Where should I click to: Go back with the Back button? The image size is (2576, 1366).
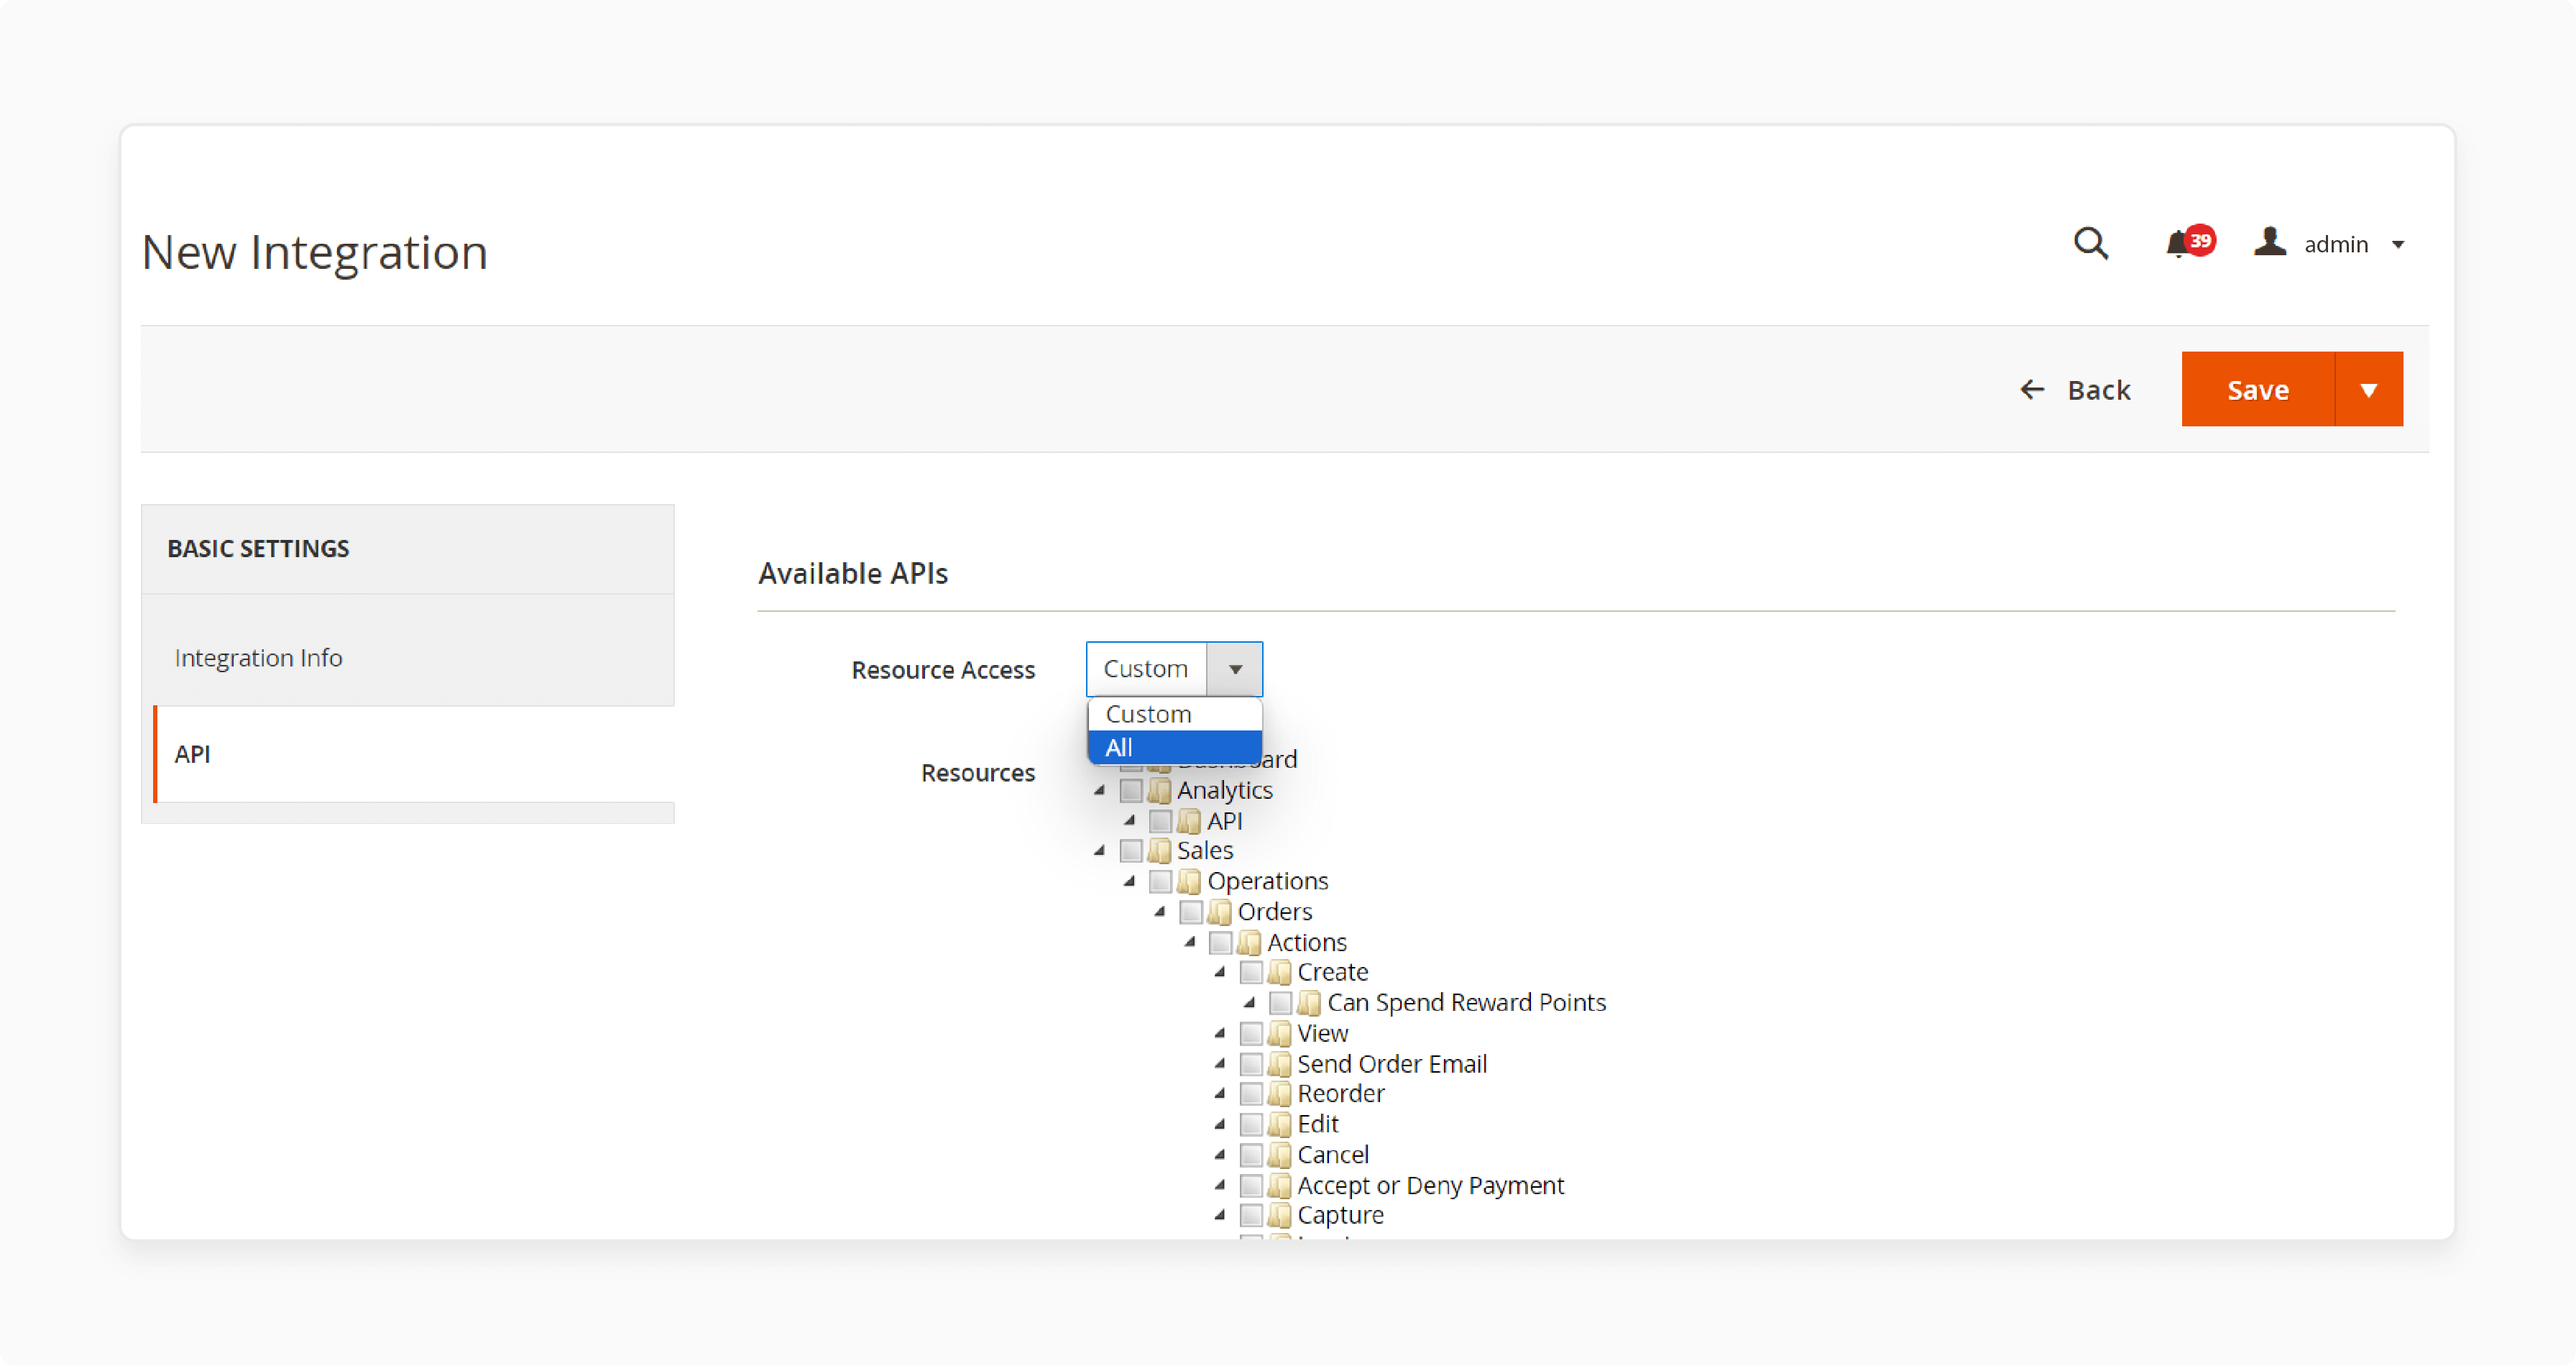[x=2075, y=389]
